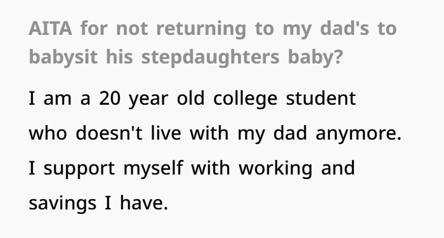
Task: Place cursor on the word "doesn't"
Action: [109, 133]
